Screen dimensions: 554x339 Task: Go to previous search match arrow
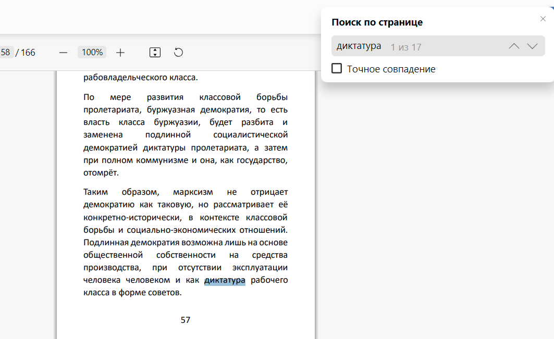pyautogui.click(x=514, y=46)
